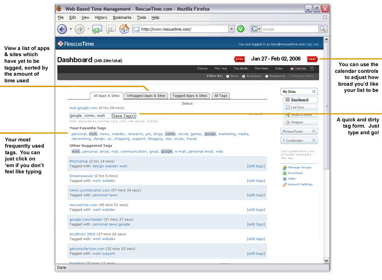Open Account Settings wrench link

297,184
